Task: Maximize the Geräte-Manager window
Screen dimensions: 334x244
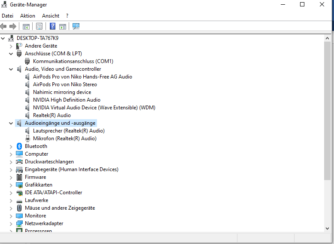Action: [302, 4]
